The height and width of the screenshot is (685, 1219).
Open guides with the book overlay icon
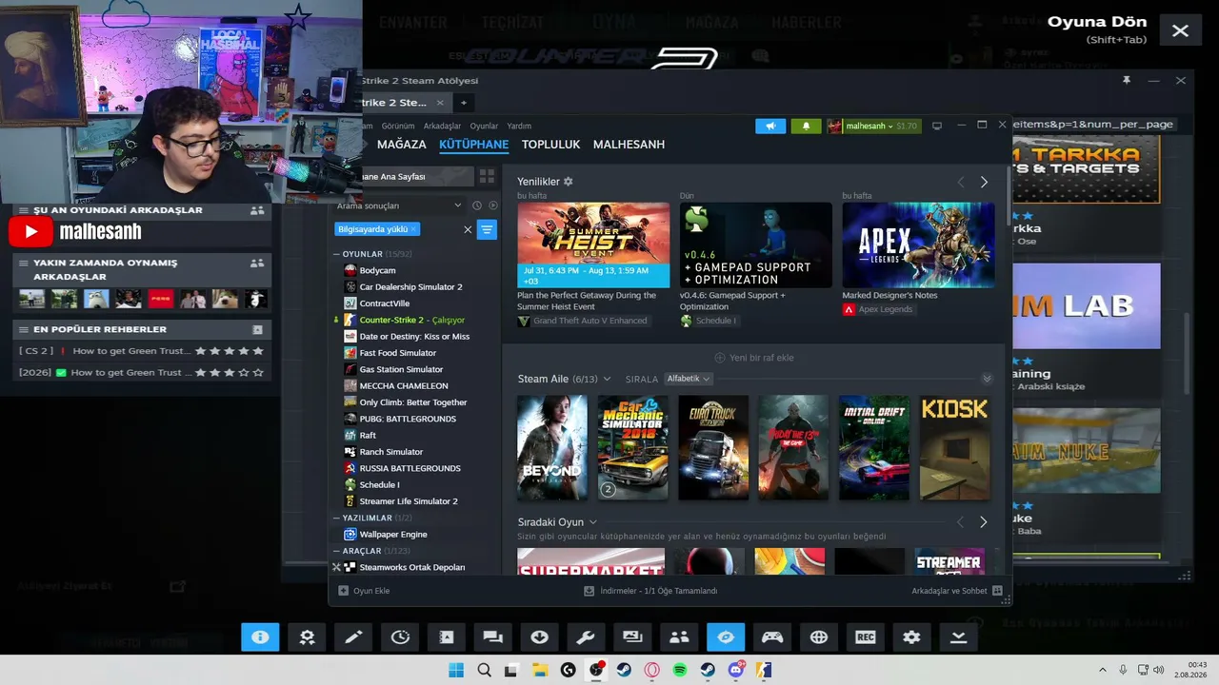click(447, 637)
